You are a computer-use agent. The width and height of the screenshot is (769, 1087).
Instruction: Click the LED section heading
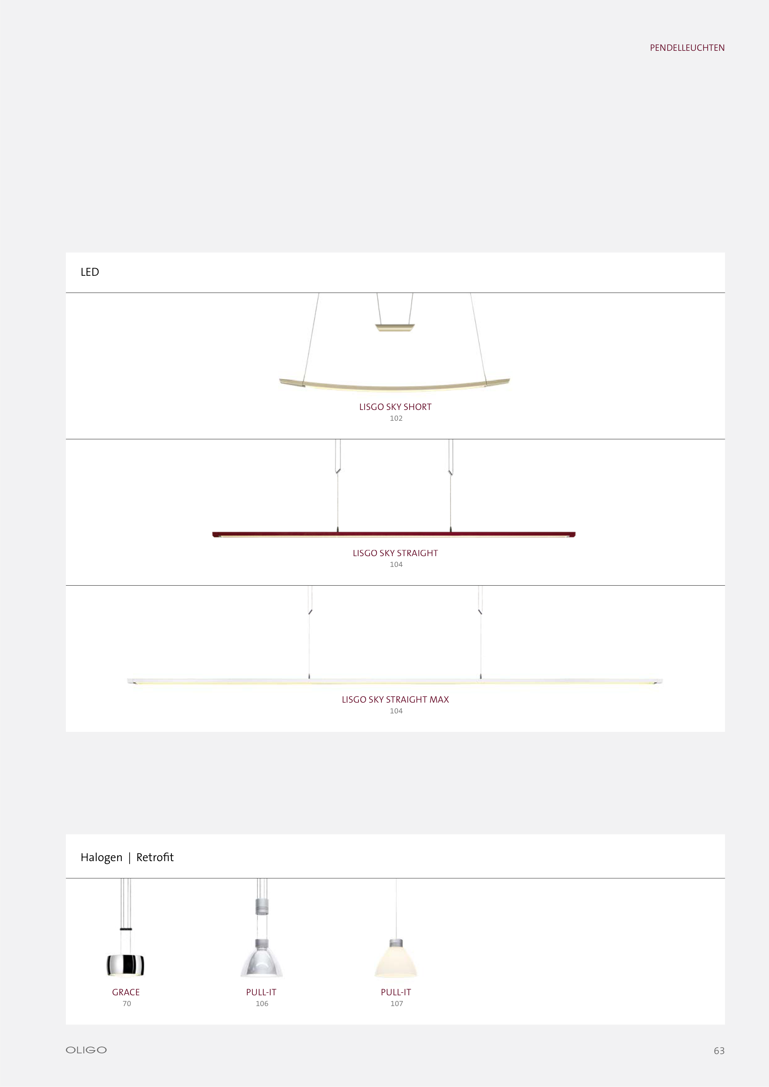pyautogui.click(x=90, y=272)
